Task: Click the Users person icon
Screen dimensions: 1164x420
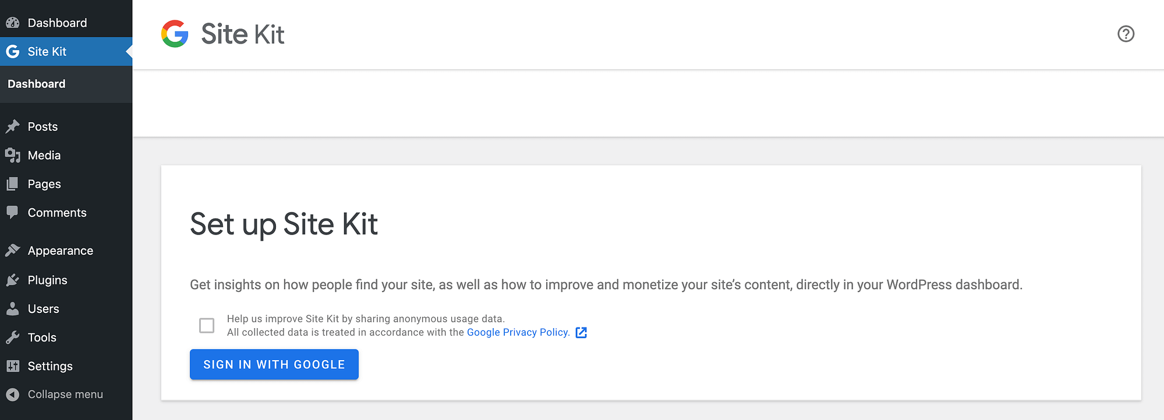Action: (13, 308)
